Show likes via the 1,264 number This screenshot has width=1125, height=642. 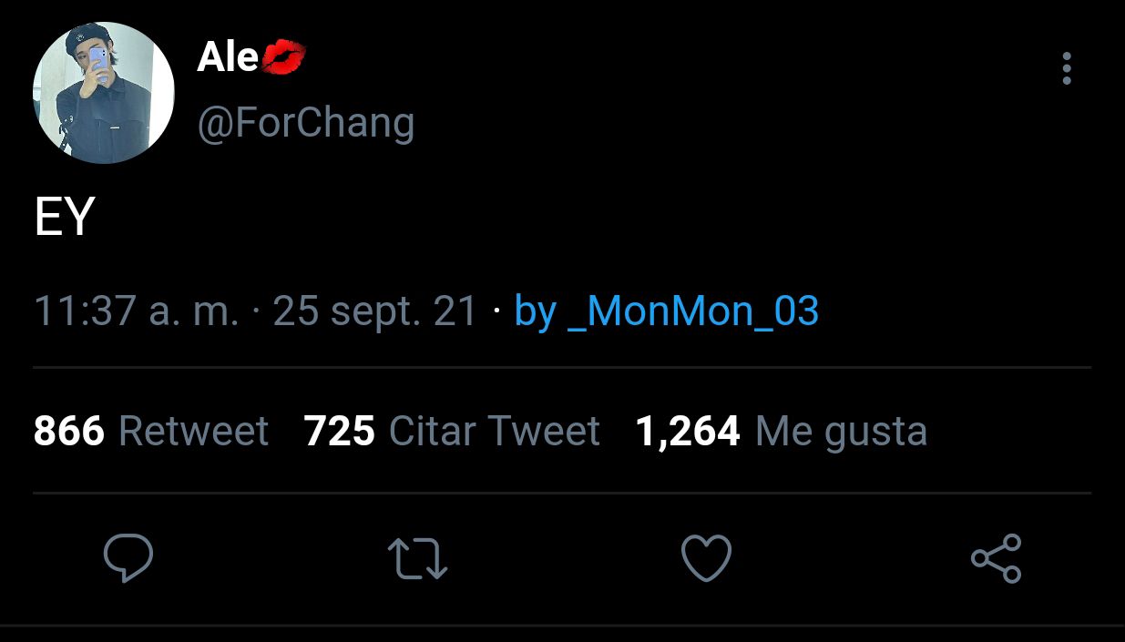coord(688,431)
